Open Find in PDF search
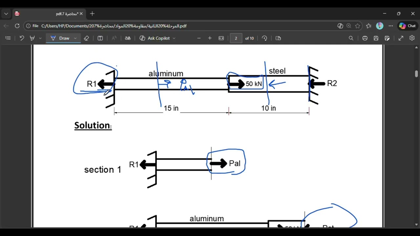 [351, 38]
